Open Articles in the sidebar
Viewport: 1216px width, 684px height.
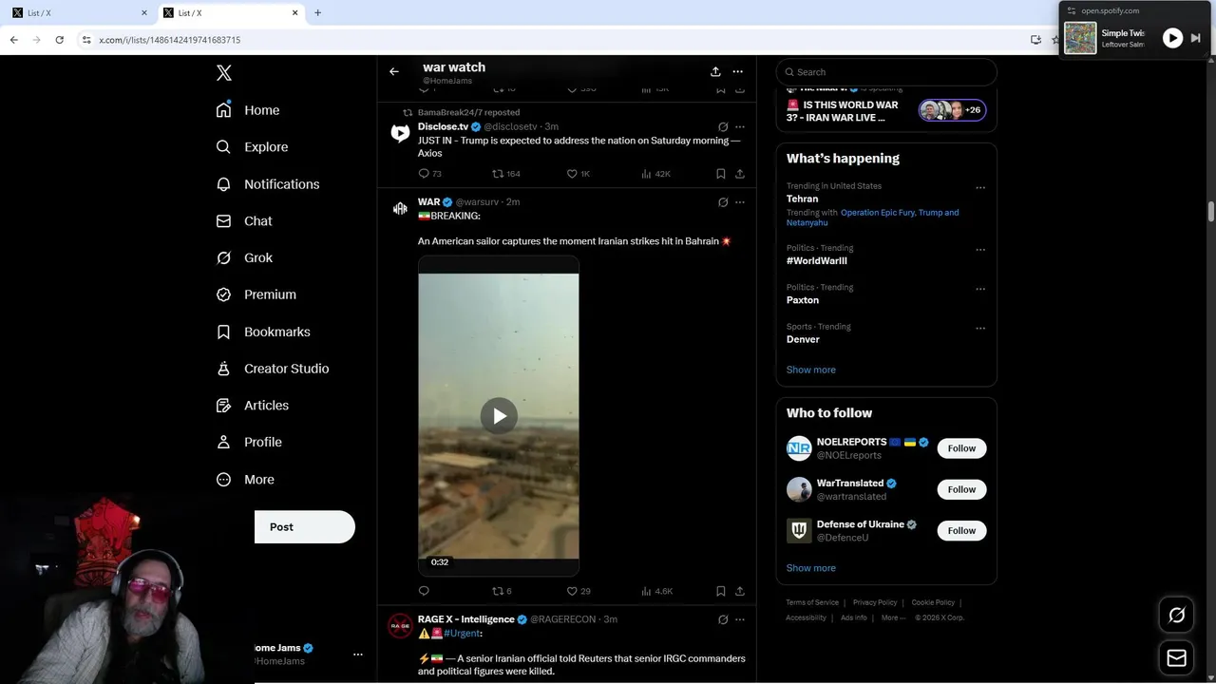click(253, 406)
